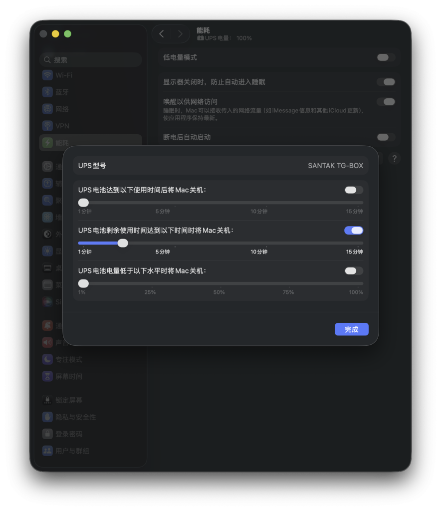Image resolution: width=441 pixels, height=511 pixels.
Task: Select the VPN sidebar item
Action: [62, 126]
